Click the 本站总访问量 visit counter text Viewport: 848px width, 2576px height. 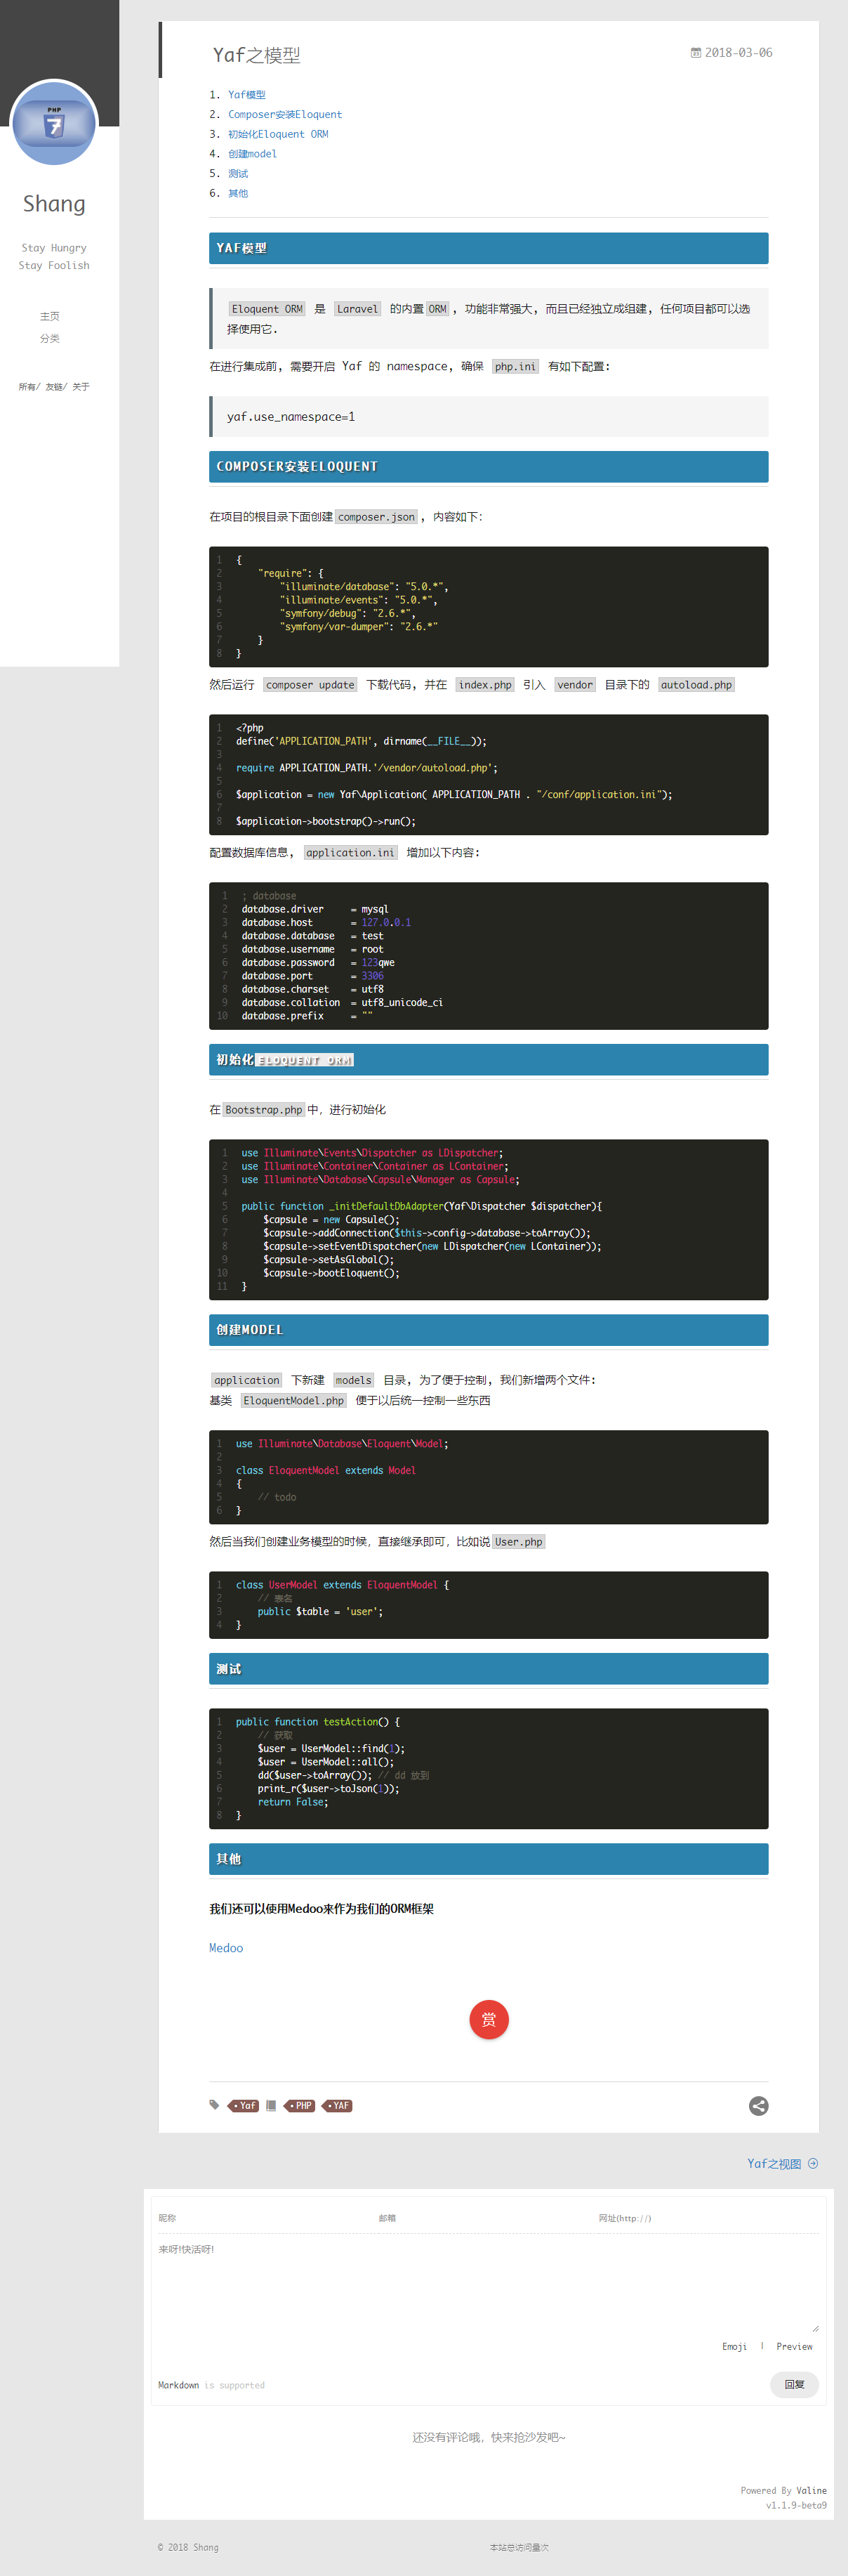click(x=519, y=2547)
